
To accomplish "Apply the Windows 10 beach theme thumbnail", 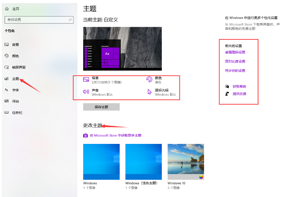I will click(x=186, y=162).
